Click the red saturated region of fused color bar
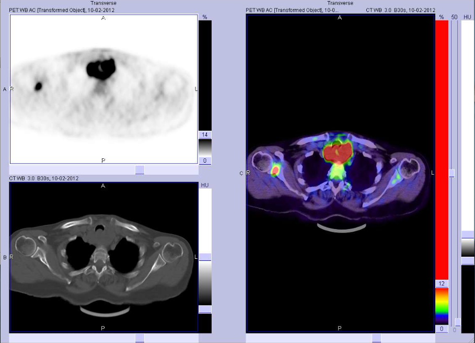 click(442, 150)
